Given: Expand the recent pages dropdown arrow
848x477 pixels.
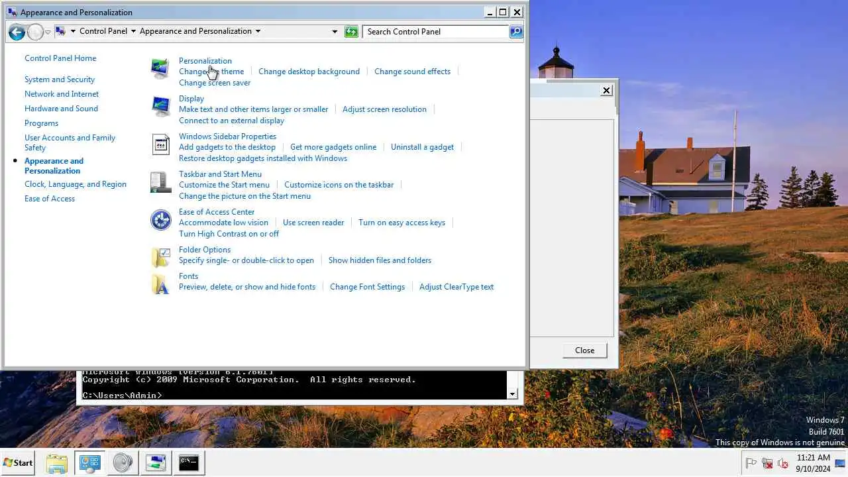Looking at the screenshot, I should [x=48, y=32].
